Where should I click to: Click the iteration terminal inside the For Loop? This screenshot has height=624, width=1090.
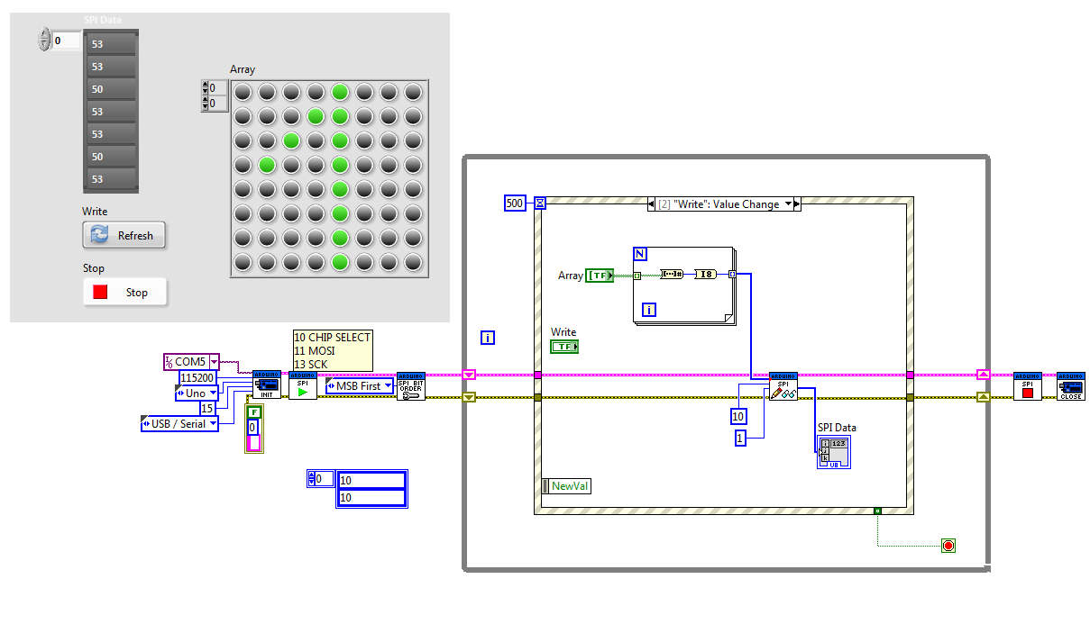(648, 310)
